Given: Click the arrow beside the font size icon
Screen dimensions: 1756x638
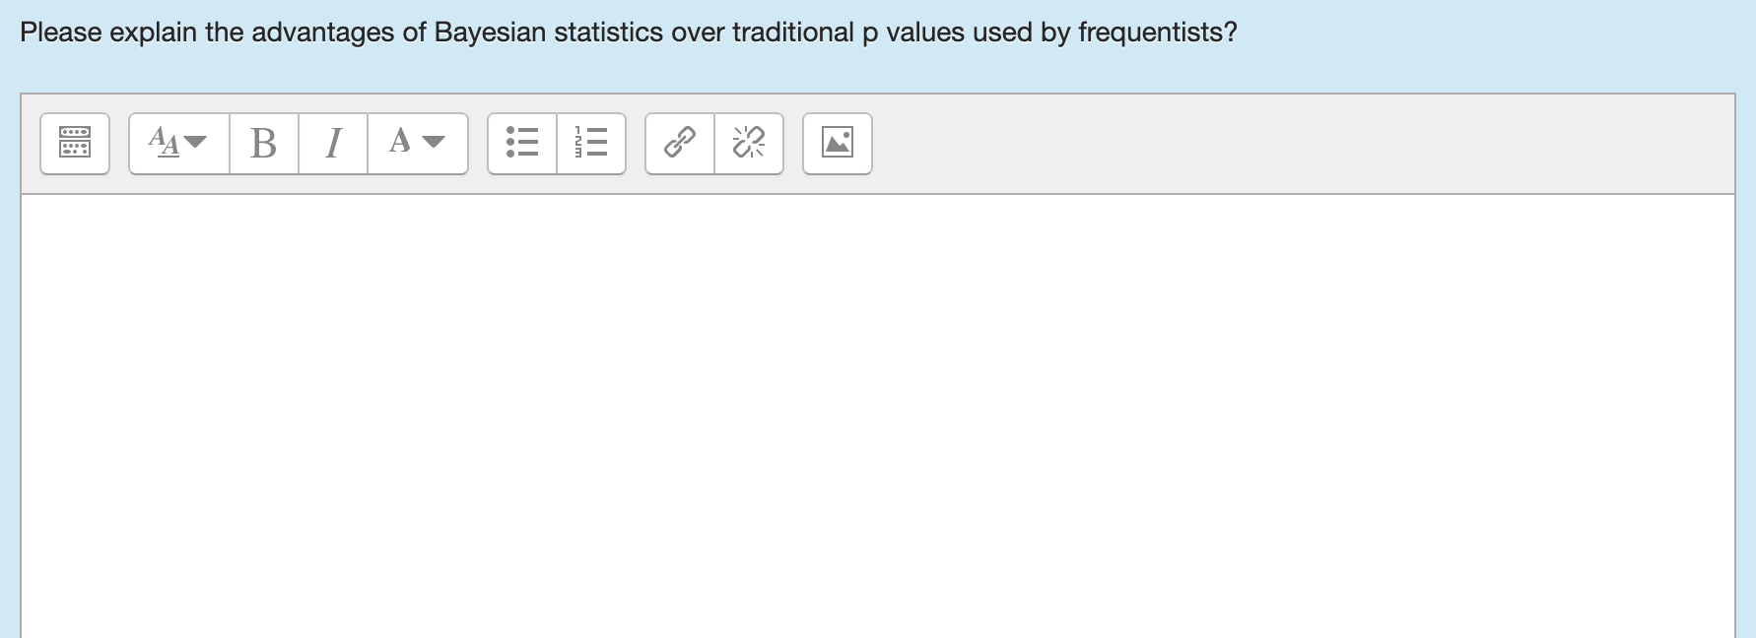Looking at the screenshot, I should pos(196,142).
